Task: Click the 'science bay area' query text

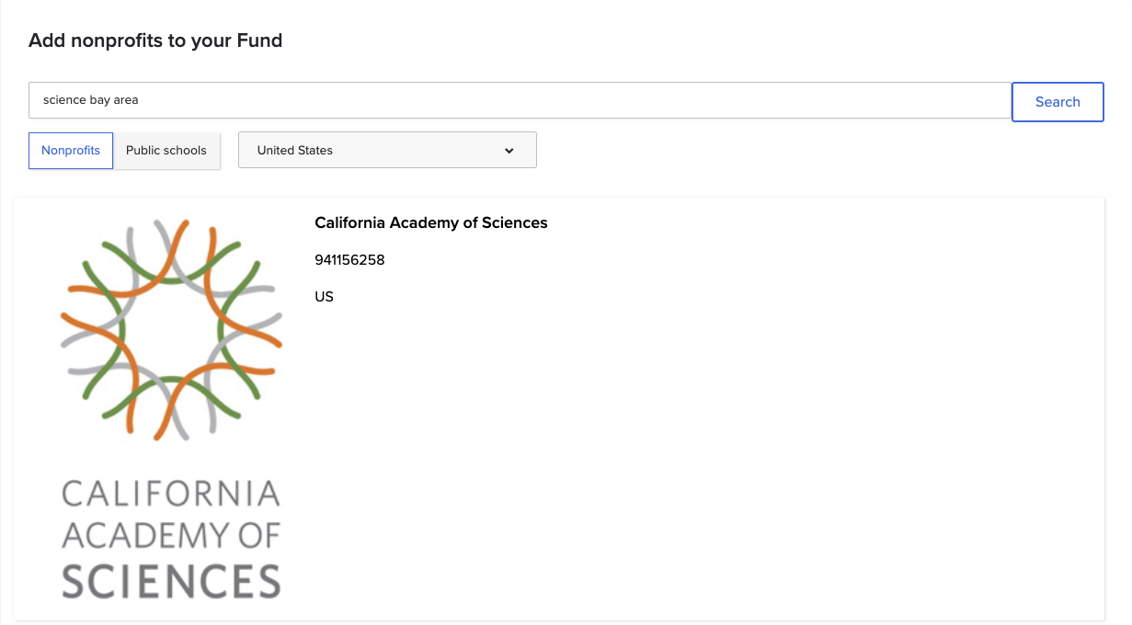Action: coord(90,100)
